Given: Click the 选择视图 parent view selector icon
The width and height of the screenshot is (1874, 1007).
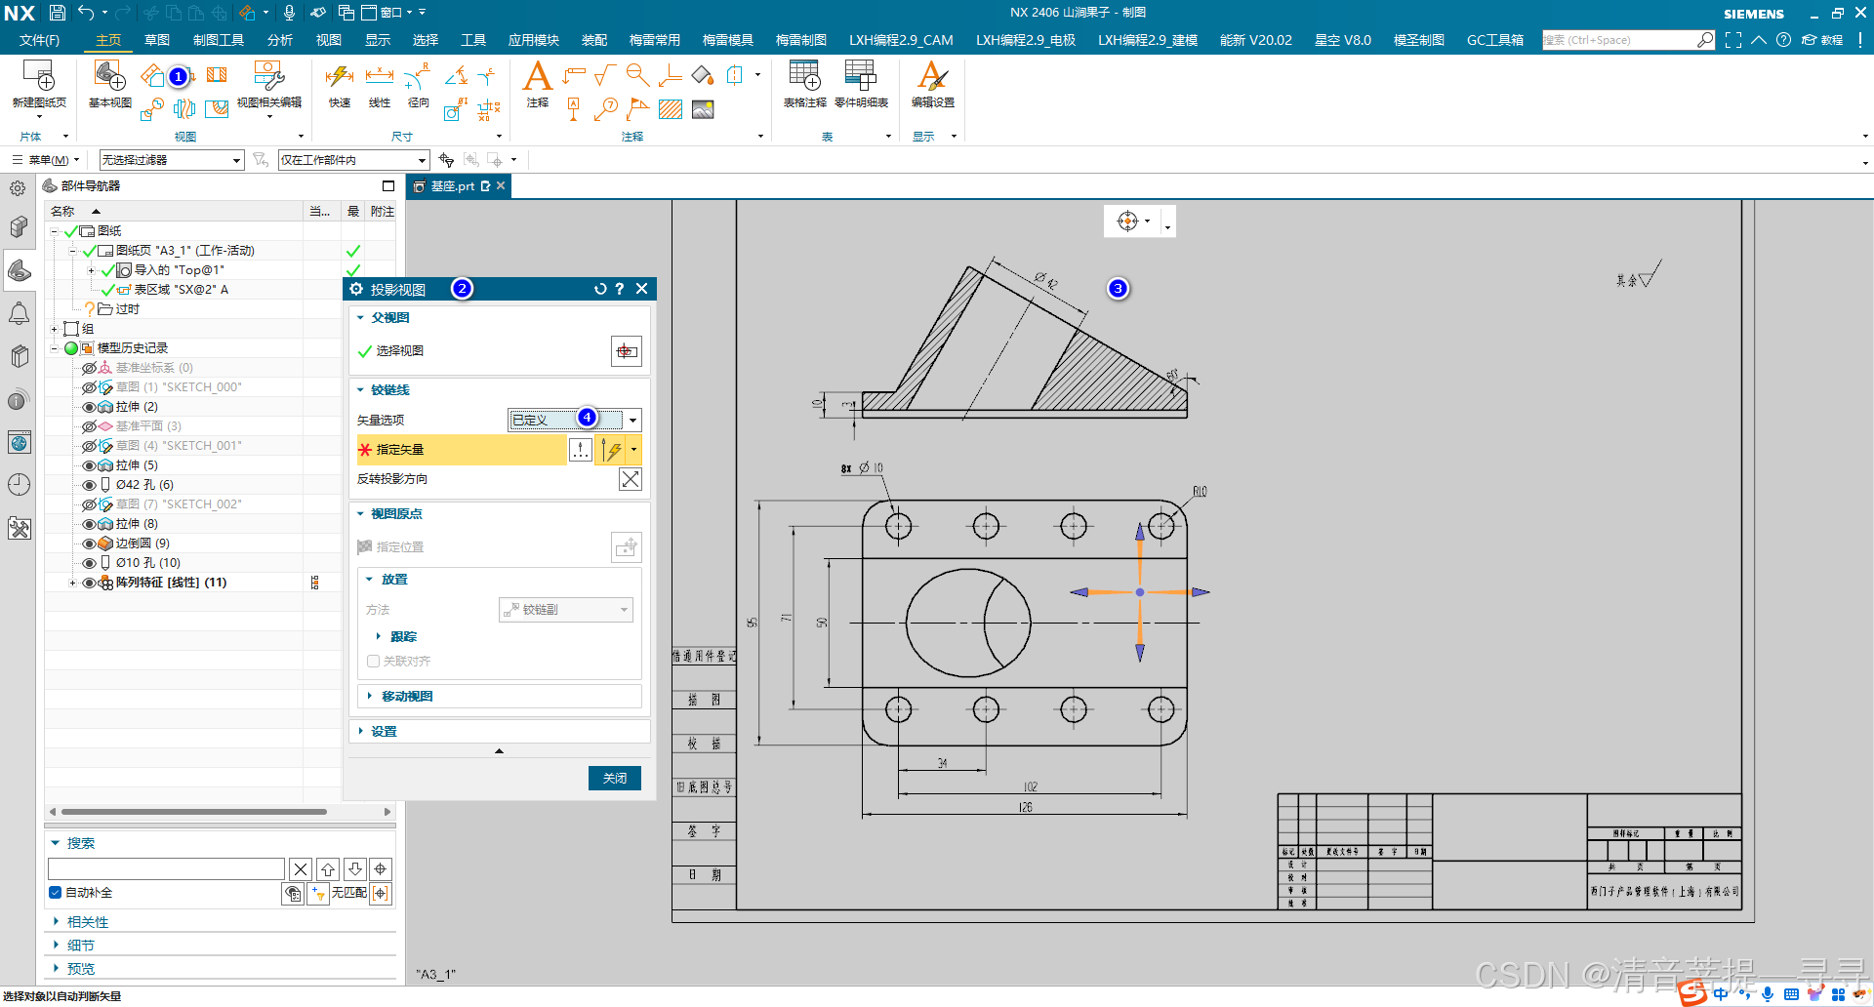Looking at the screenshot, I should click(627, 351).
